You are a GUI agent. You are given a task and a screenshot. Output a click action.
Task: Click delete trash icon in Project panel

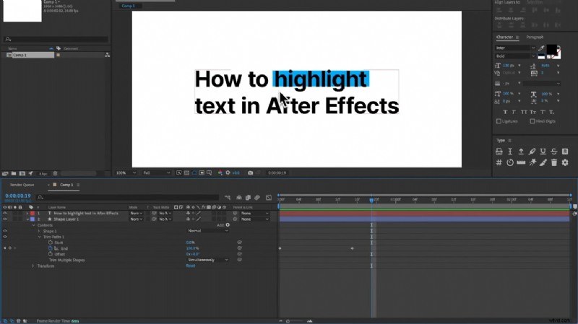pyautogui.click(x=55, y=173)
